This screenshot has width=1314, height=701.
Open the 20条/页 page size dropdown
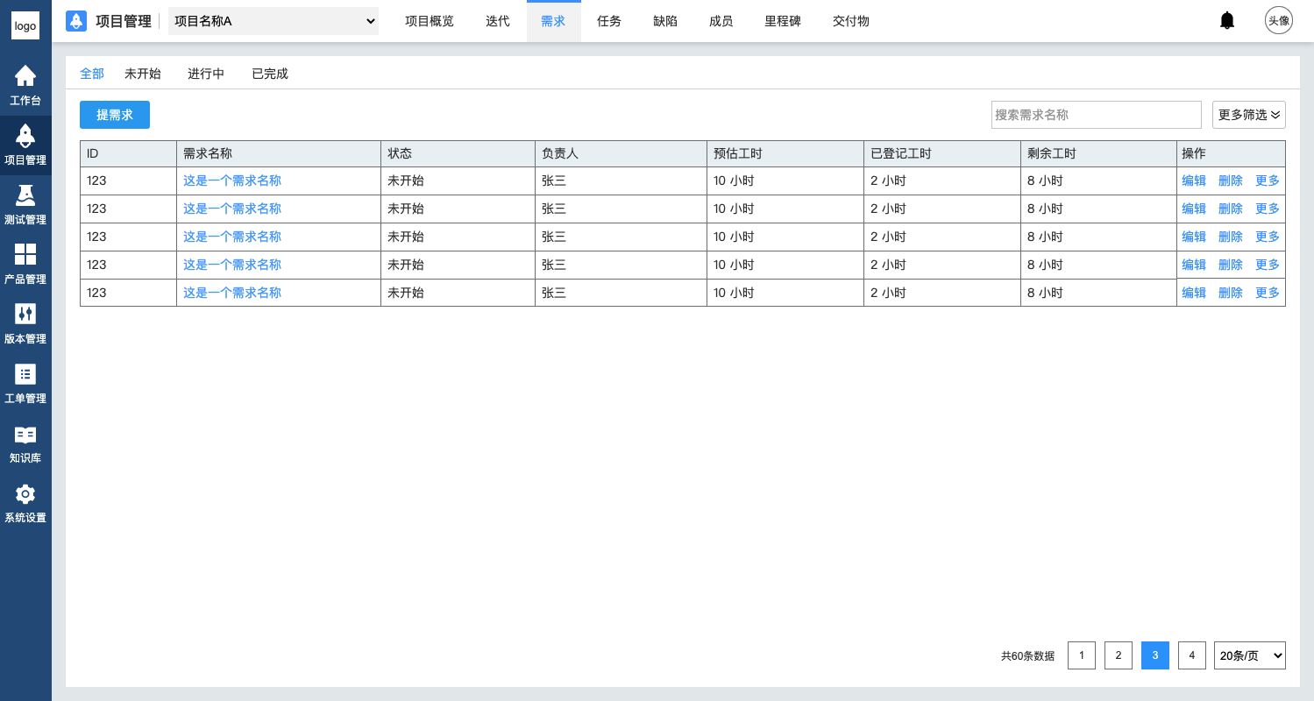(1250, 655)
